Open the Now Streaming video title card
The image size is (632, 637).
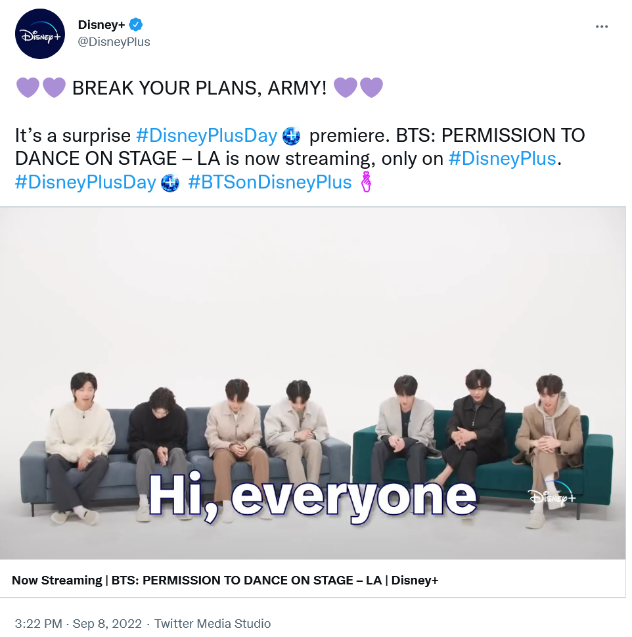tap(313, 580)
